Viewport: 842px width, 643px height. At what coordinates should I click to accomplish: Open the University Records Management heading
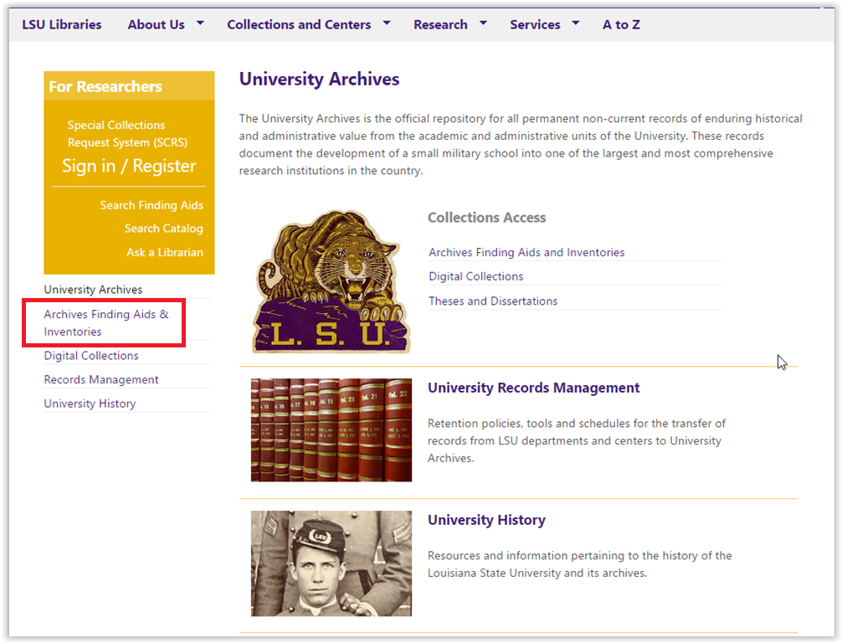pos(534,388)
